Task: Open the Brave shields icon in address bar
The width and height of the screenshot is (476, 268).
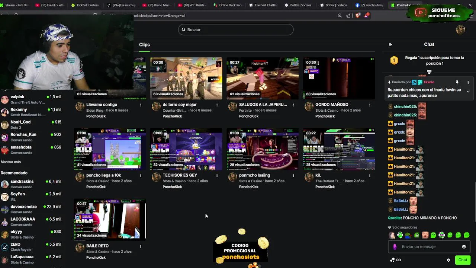Action: 357,16
